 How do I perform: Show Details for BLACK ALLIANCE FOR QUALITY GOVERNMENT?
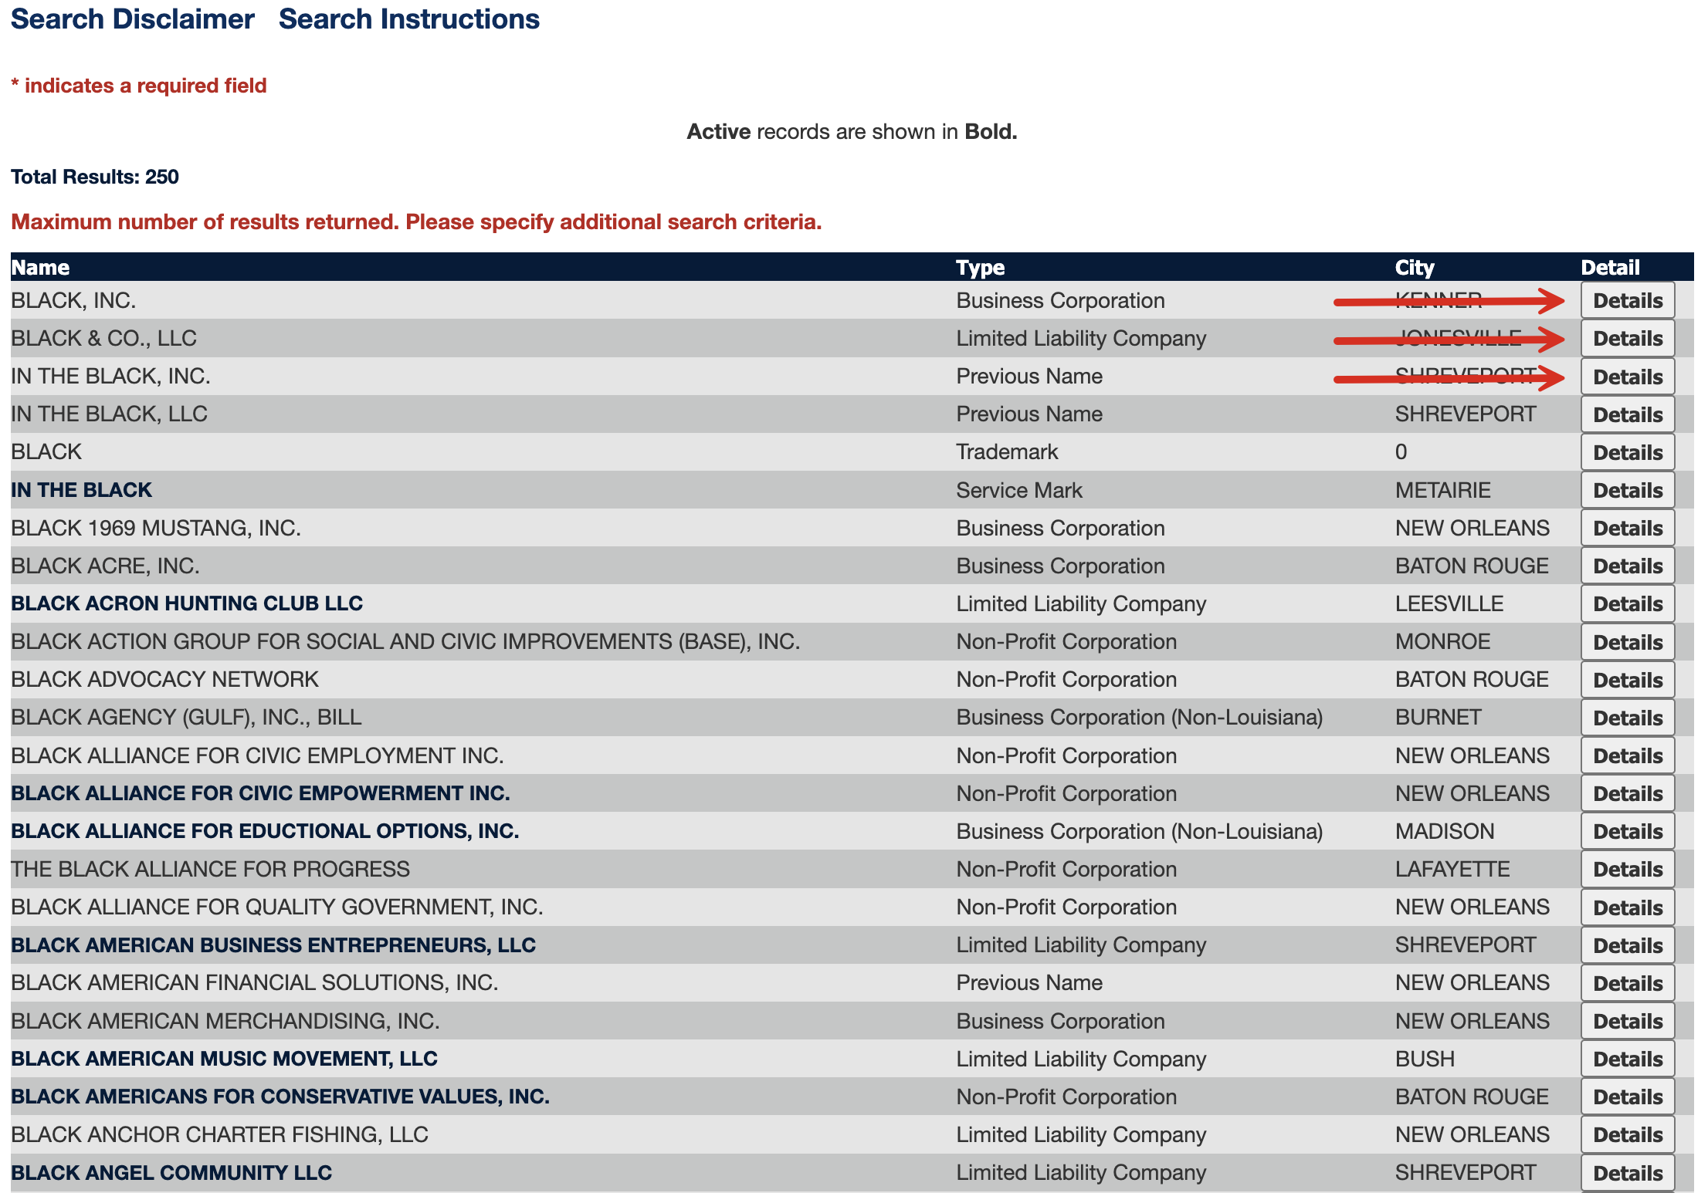pyautogui.click(x=1628, y=907)
